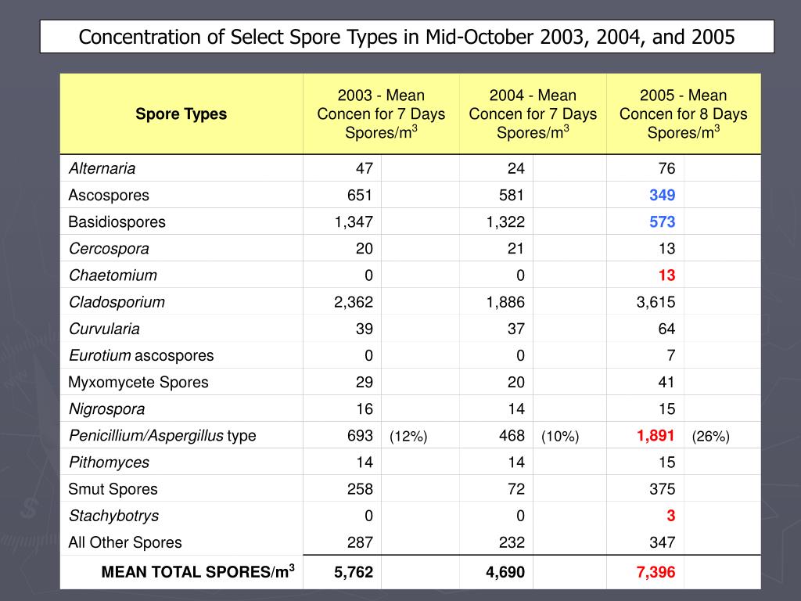Click the Smut Spores 2005 value '375'
The width and height of the screenshot is (801, 601).
click(x=663, y=489)
